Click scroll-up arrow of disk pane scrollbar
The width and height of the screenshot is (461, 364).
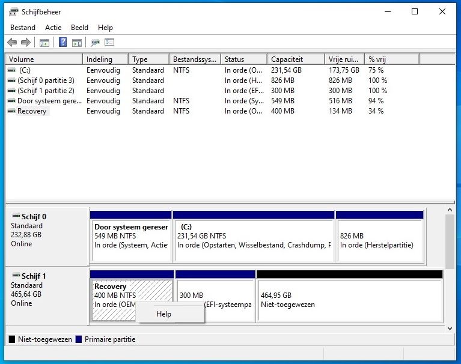450,210
